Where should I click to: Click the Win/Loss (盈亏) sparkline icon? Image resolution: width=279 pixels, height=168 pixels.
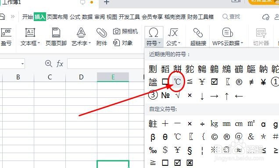click(x=6, y=37)
